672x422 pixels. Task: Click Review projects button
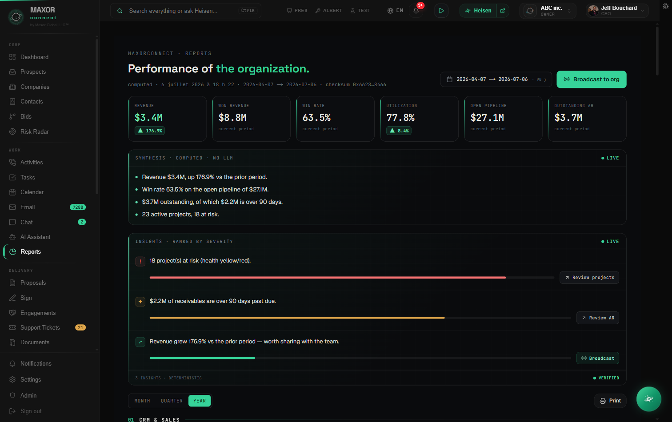[589, 278]
